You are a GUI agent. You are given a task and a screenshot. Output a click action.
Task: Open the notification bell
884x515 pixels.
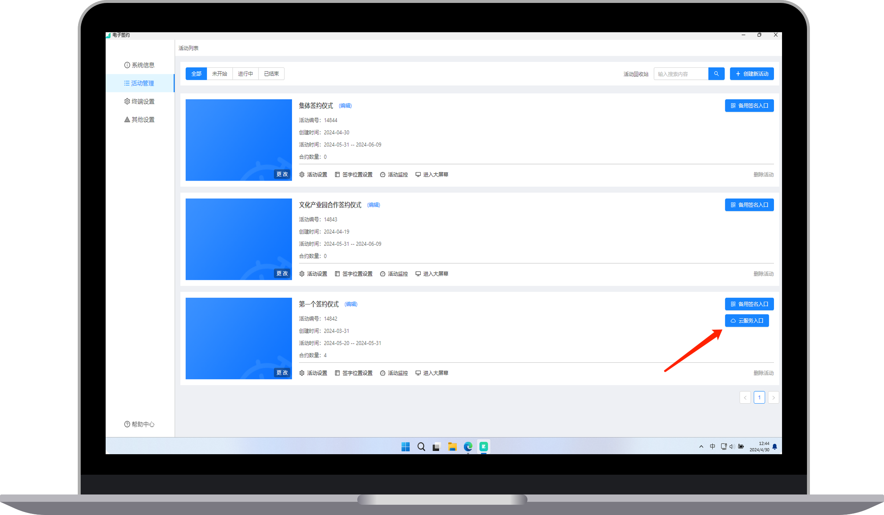tap(775, 447)
